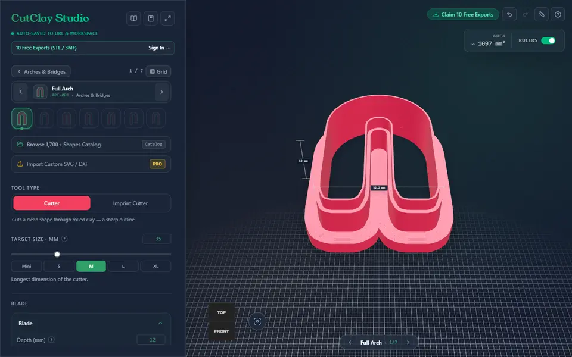Click the 10 Free Exports (STL / 3MF) text

click(x=46, y=48)
